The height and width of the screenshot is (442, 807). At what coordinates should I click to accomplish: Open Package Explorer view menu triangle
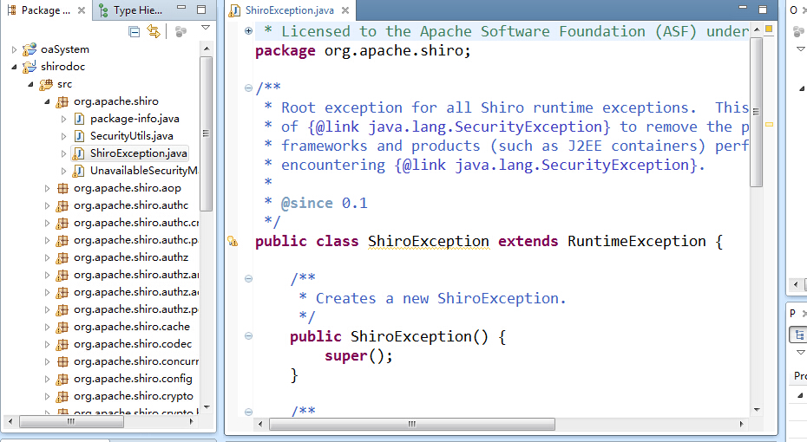206,28
